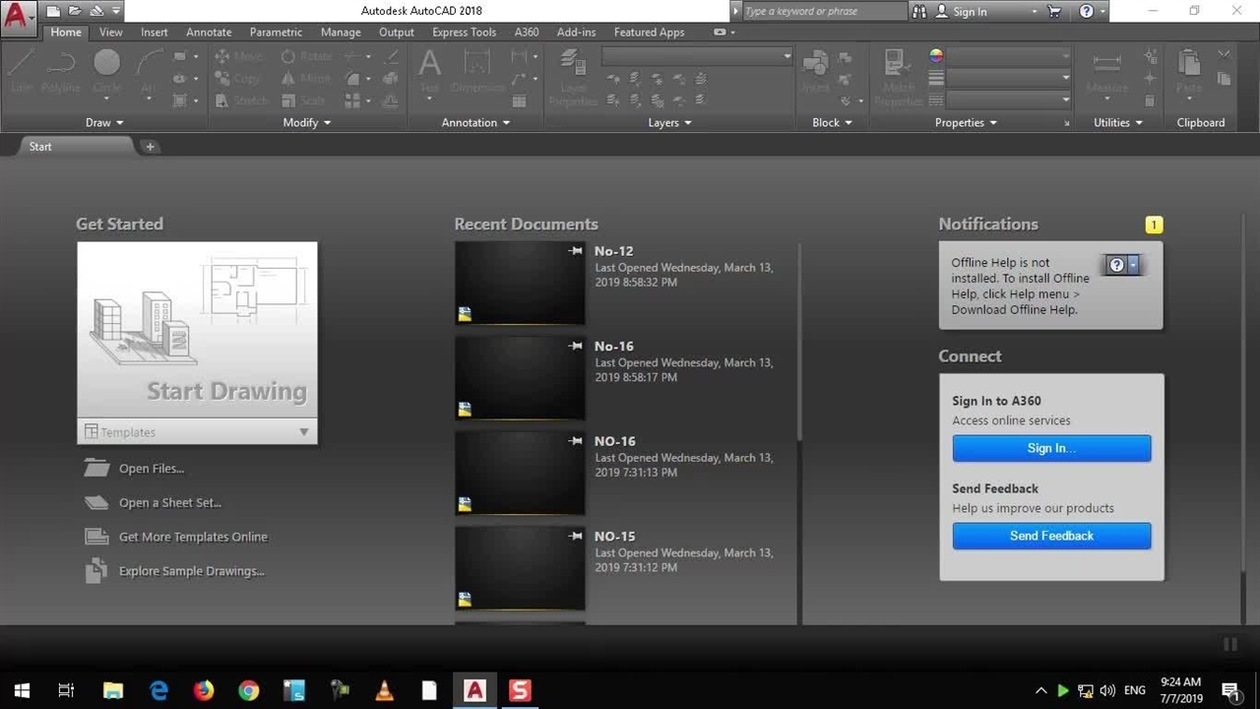Click the Help question mark icon
This screenshot has height=709, width=1260.
pyautogui.click(x=1086, y=12)
